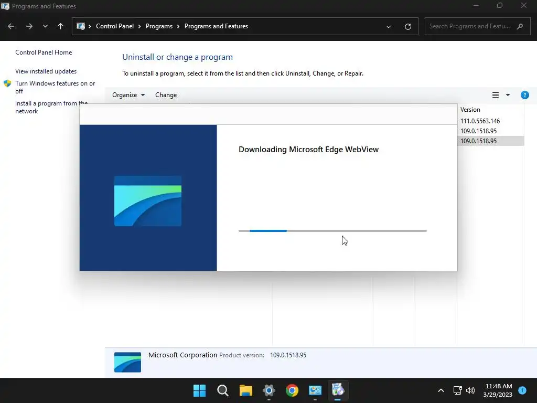Minimize the Programs and Features window
Viewport: 537px width, 403px height.
coord(476,5)
